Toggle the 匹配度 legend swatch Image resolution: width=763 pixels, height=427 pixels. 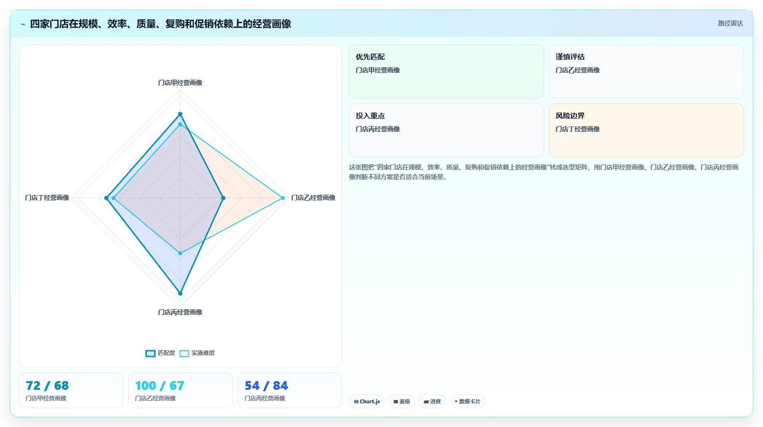150,354
